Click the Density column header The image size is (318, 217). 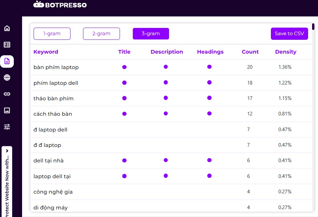(x=285, y=52)
